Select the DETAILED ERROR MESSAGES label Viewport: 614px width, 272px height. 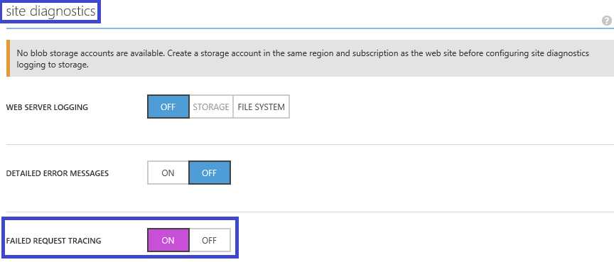[57, 173]
